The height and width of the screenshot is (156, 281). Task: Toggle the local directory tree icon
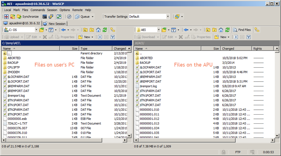point(113,30)
